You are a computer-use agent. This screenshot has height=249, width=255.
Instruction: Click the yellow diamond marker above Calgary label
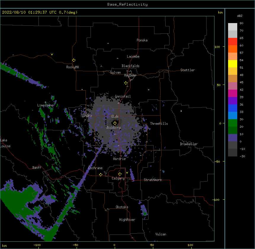point(120,174)
